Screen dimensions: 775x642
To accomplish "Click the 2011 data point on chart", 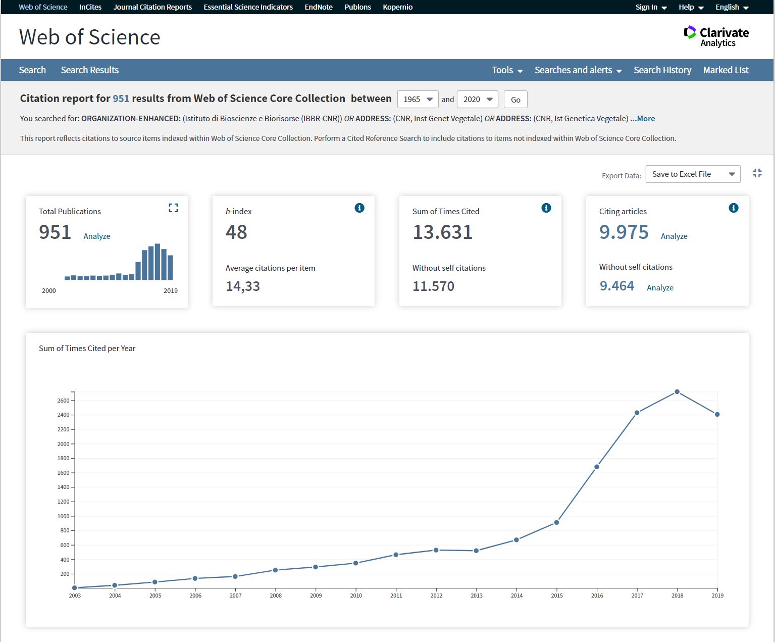I will coord(396,555).
